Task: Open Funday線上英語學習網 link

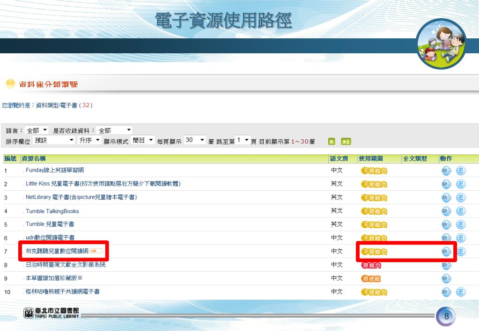Action: point(55,170)
